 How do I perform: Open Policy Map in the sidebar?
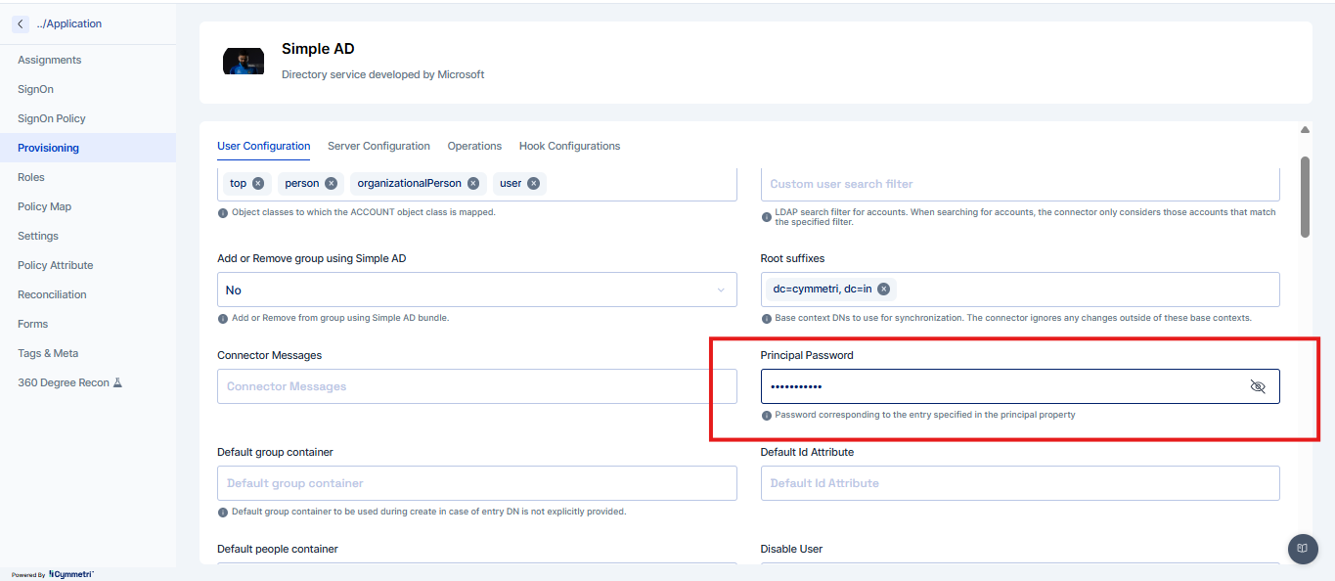[88, 206]
